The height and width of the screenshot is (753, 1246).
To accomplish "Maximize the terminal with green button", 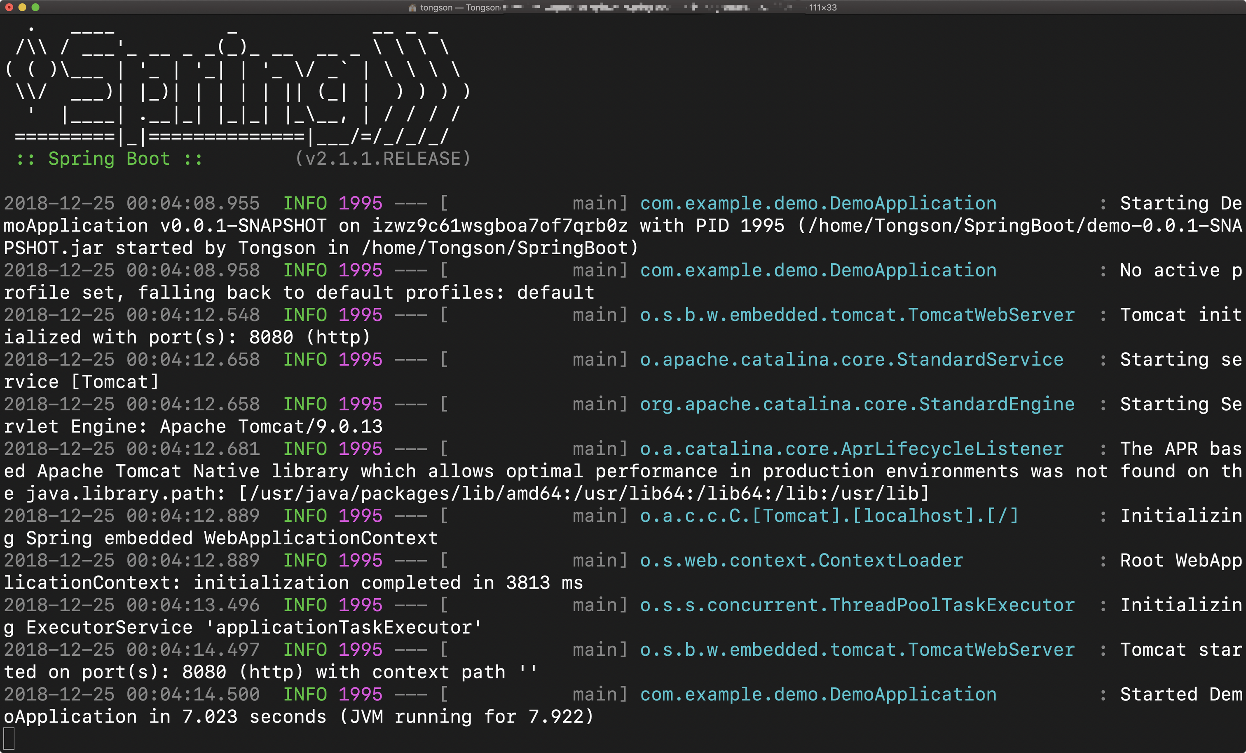I will click(x=35, y=7).
